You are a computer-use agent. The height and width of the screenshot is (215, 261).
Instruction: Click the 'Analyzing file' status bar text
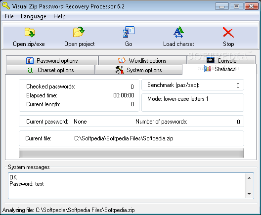[68, 210]
